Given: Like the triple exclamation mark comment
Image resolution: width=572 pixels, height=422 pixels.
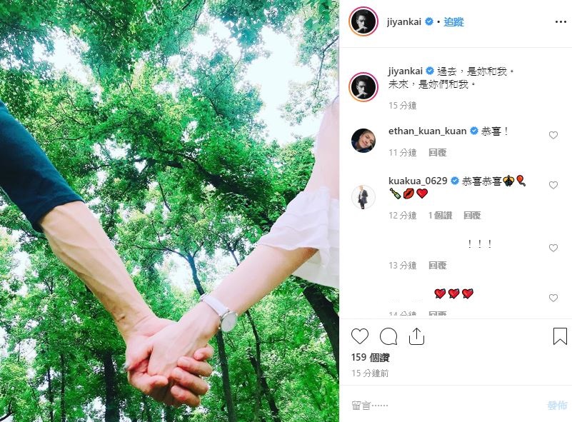Looking at the screenshot, I should pos(553,248).
